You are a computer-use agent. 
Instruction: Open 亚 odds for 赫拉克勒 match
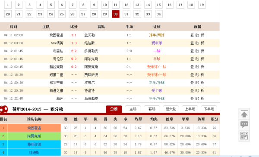(192, 67)
